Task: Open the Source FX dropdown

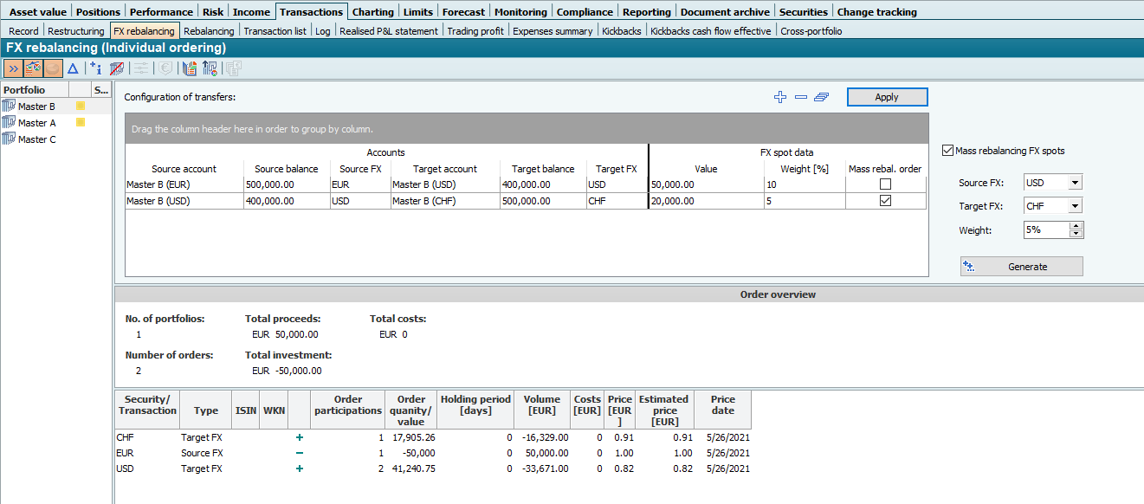Action: 1075,183
